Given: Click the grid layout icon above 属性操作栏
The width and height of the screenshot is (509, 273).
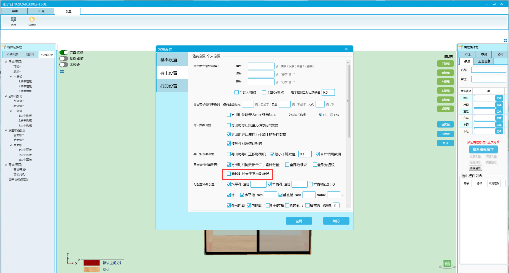Looking at the screenshot, I should [505, 40].
